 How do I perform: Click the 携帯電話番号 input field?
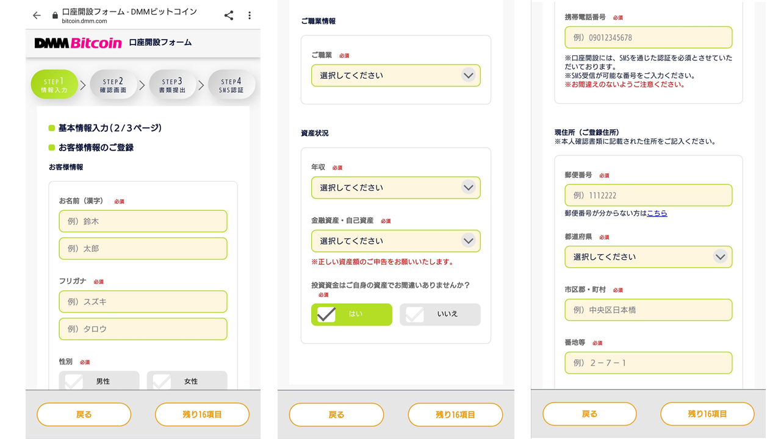(x=648, y=38)
